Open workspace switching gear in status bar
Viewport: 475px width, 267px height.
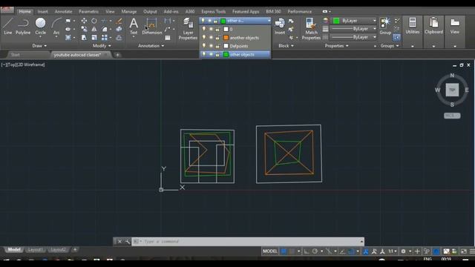(403, 251)
